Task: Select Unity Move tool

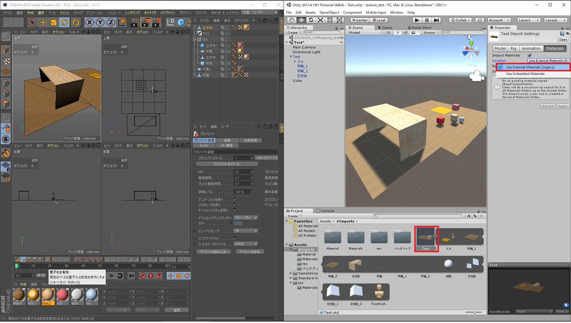Action: [301, 20]
